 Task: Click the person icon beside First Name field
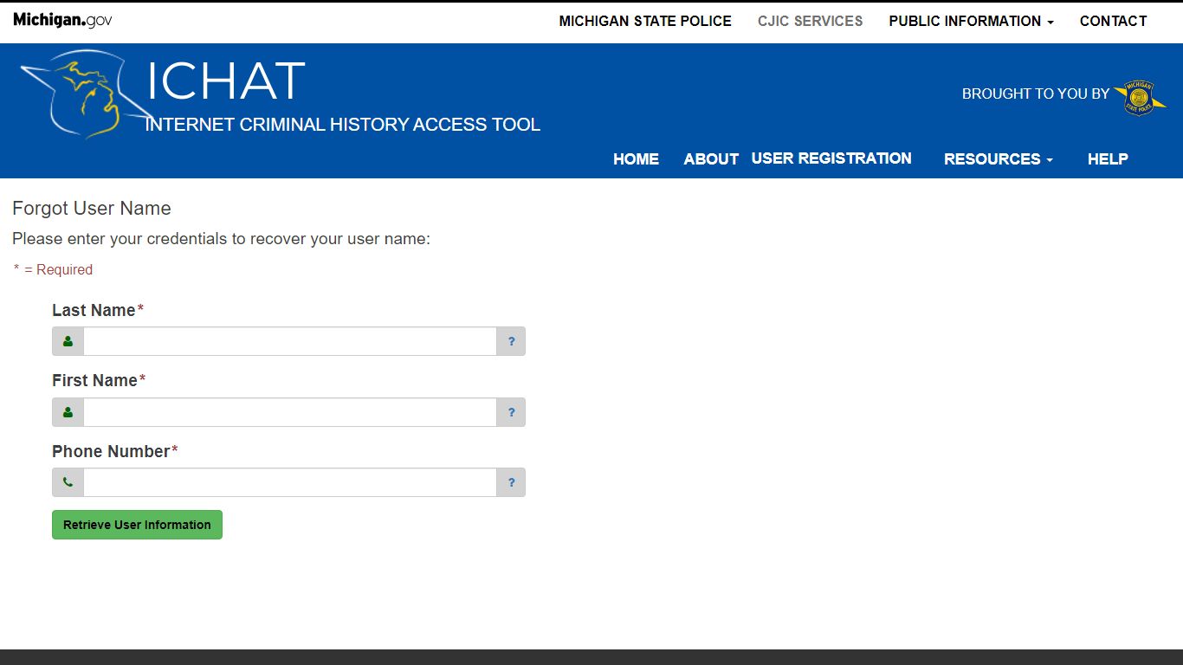pos(68,412)
